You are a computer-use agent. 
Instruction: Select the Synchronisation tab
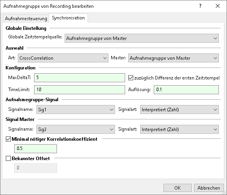(x=68, y=18)
